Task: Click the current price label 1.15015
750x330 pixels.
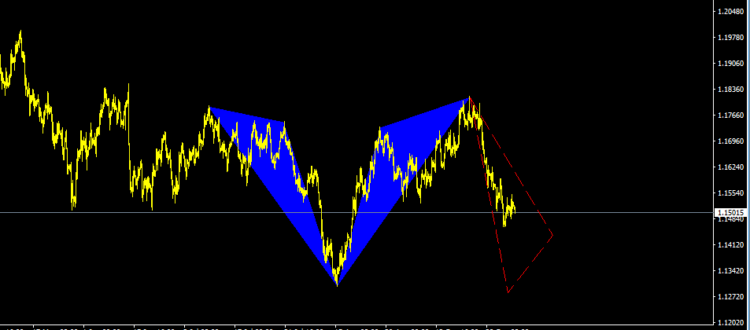Action: (x=730, y=212)
